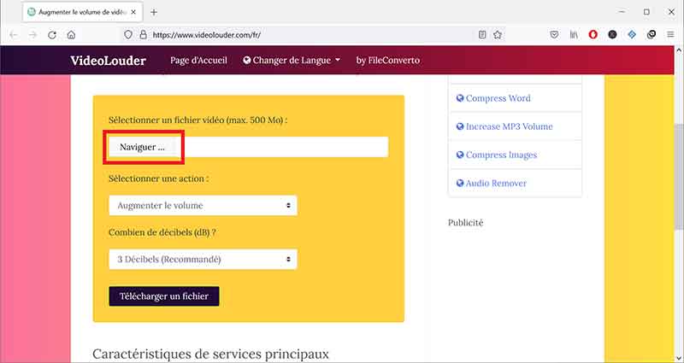The image size is (684, 363).
Task: Click the Sélectionner un fichier vidéo label
Action: [198, 120]
